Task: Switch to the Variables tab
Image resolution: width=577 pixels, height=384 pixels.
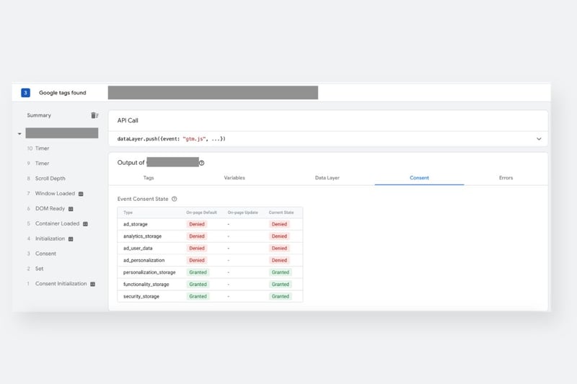Action: (234, 177)
